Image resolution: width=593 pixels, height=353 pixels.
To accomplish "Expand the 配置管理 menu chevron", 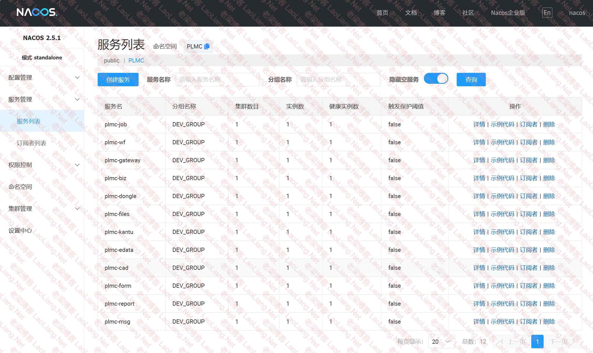I will click(77, 78).
